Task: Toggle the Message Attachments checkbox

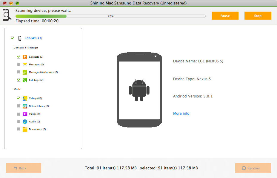Action: coord(19,72)
